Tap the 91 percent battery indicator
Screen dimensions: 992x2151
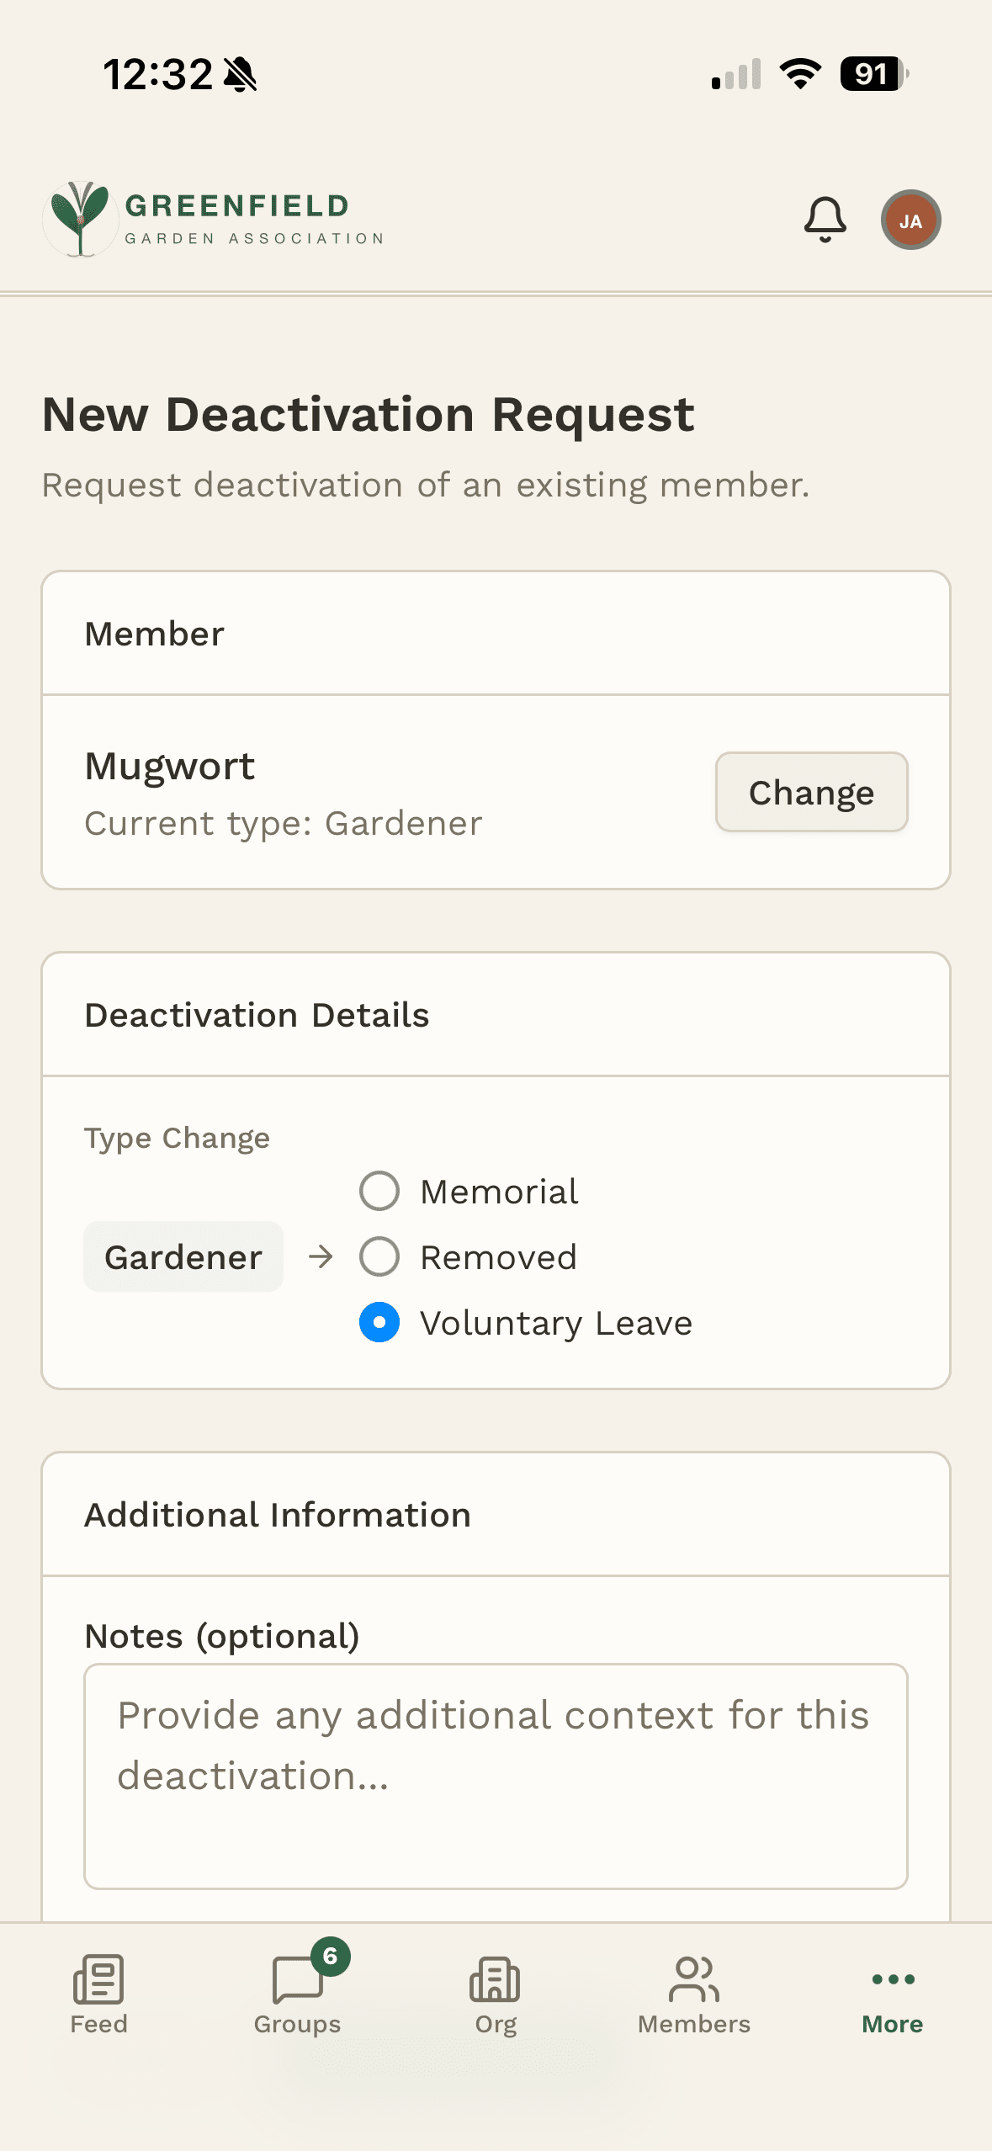pos(873,74)
